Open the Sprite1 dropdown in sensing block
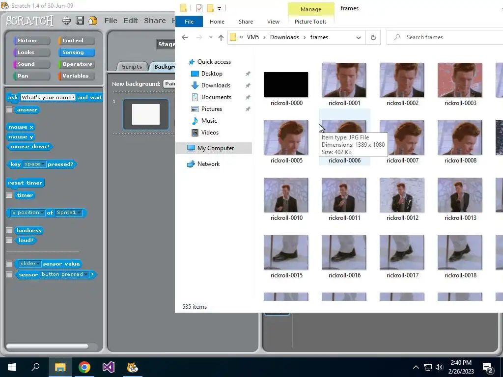This screenshot has width=503, height=377. [x=69, y=213]
